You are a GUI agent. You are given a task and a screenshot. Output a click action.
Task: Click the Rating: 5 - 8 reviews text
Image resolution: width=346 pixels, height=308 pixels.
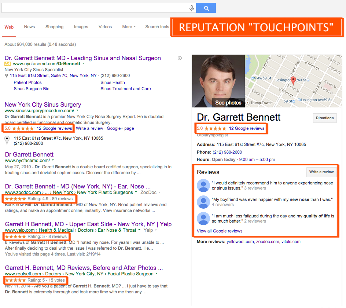[x=47, y=236]
